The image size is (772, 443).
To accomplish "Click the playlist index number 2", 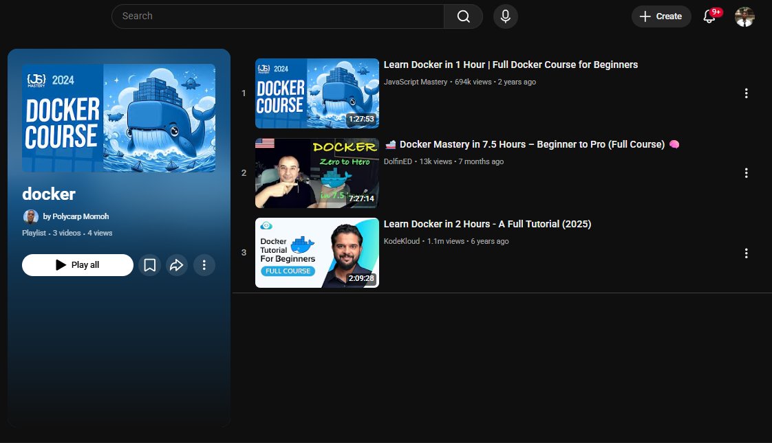I will (244, 173).
